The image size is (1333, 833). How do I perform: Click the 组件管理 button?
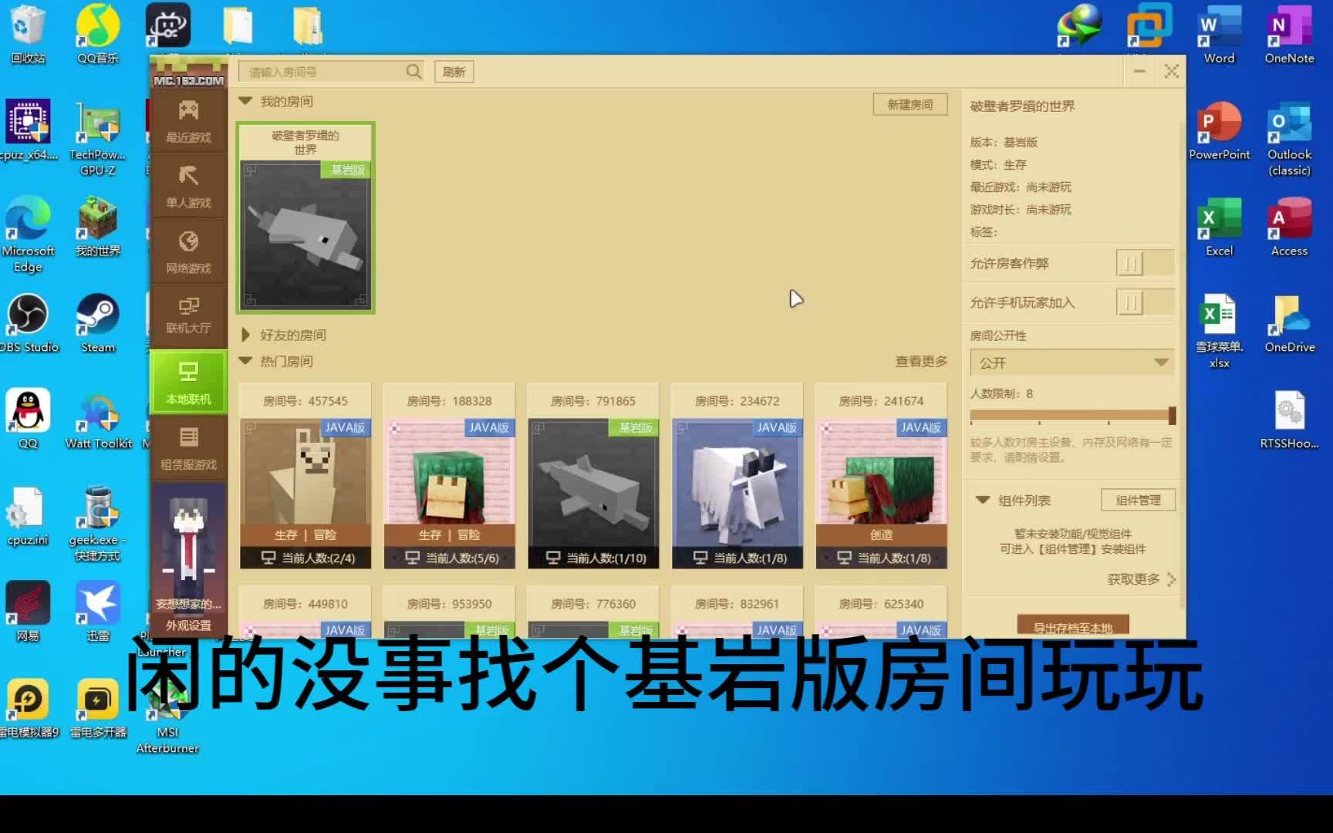pyautogui.click(x=1138, y=500)
